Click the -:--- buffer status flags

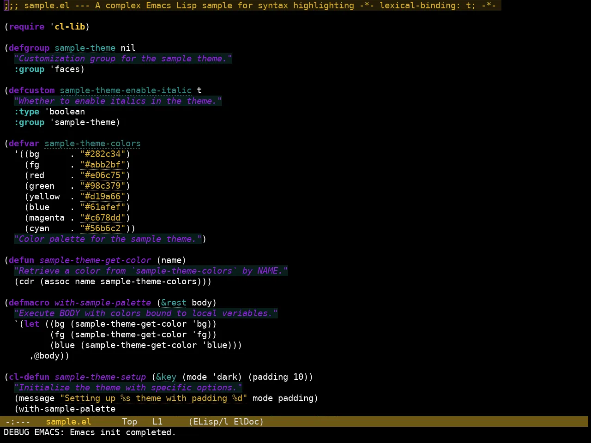pos(18,422)
